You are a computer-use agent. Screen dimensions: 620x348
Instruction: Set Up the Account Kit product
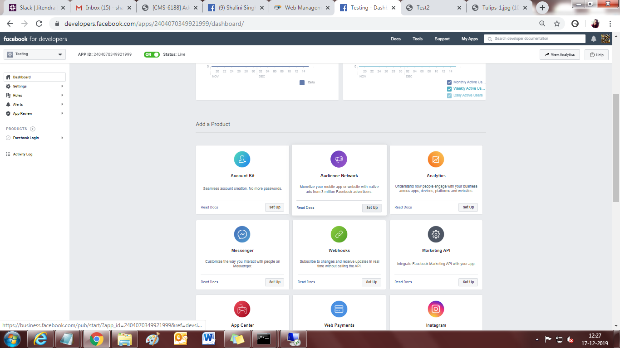[x=275, y=207]
